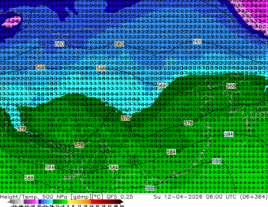The height and width of the screenshot is (207, 268).
Task: Pick the dark green legend swatch right of -18
Action: (55, 202)
